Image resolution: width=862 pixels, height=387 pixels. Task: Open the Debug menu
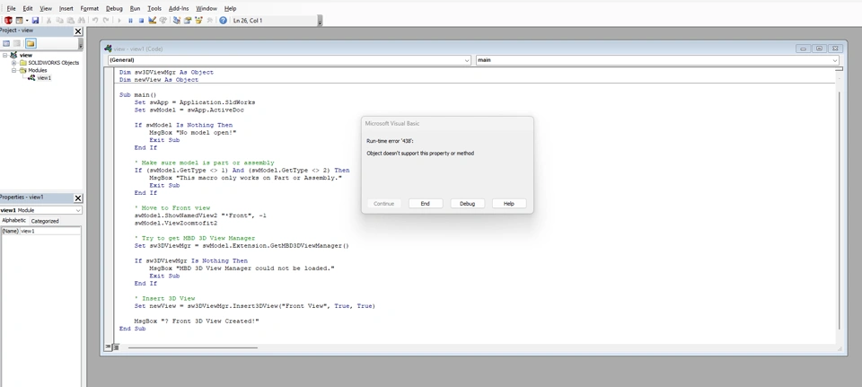click(x=114, y=8)
